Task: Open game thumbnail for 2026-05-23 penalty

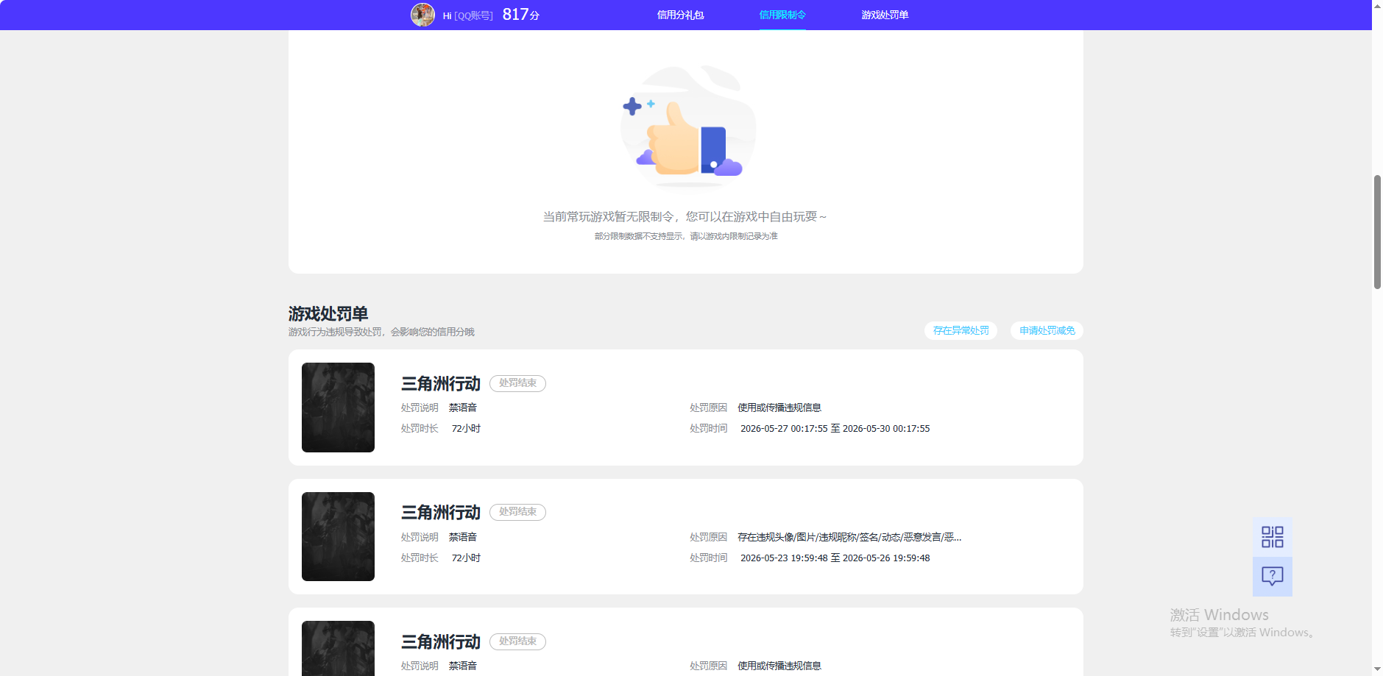Action: tap(338, 536)
